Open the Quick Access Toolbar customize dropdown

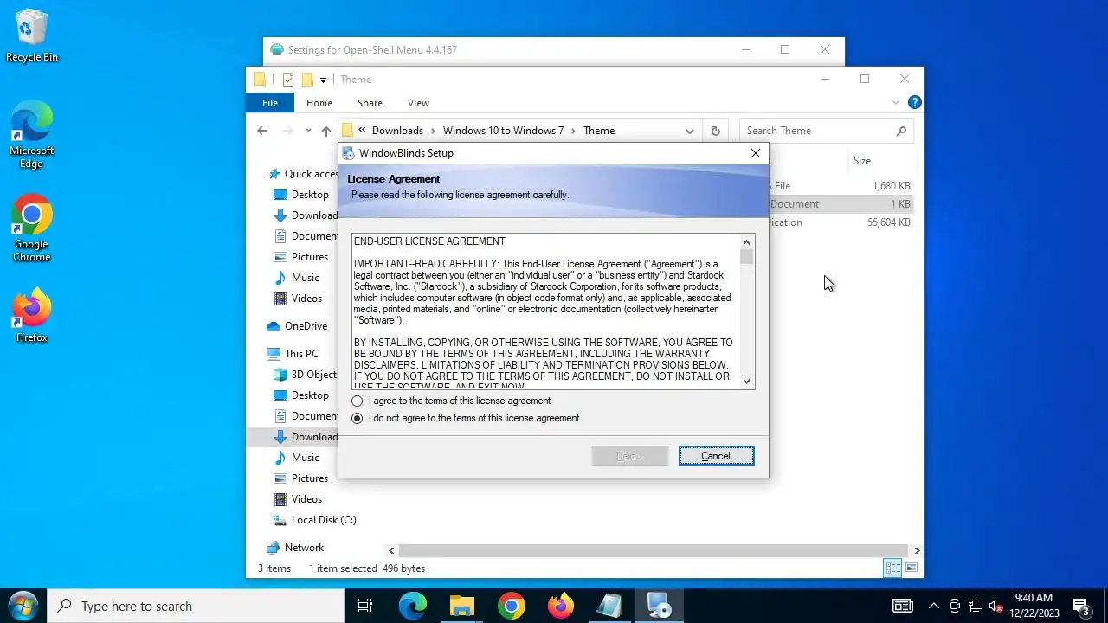(323, 80)
